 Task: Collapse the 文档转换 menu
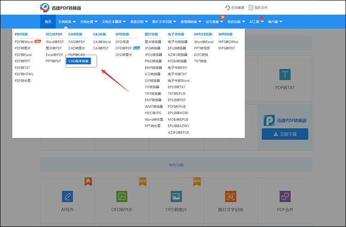67,22
